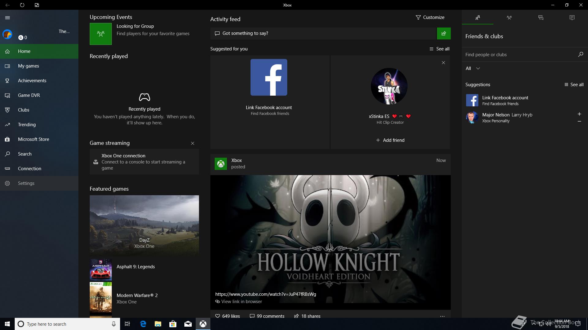The width and height of the screenshot is (588, 330).
Task: Open DayZ featured game image
Action: pos(144,226)
